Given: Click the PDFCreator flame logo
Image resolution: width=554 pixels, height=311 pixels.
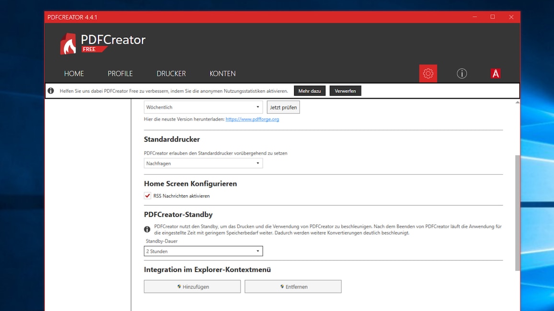Looking at the screenshot, I should pos(68,44).
